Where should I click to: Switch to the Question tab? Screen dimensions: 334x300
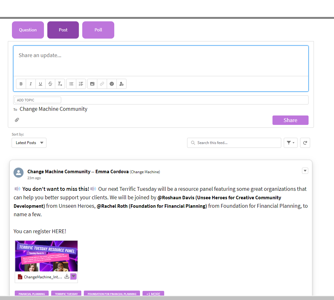(28, 30)
